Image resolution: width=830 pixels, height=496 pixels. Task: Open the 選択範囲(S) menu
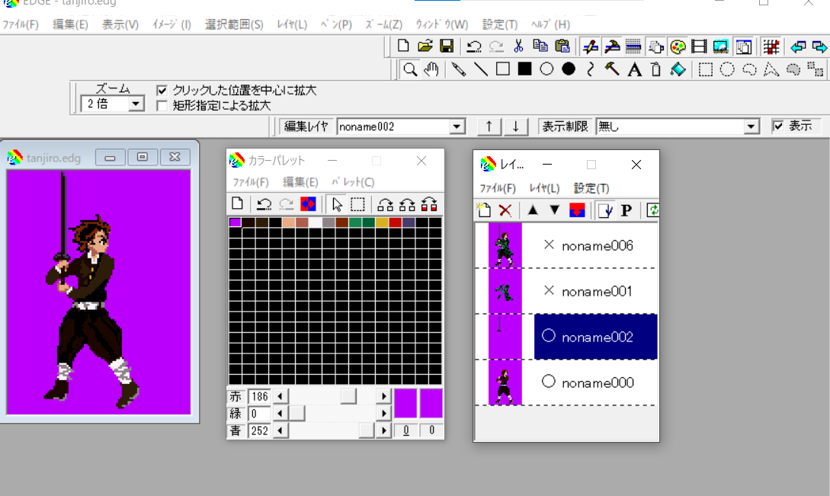click(234, 24)
